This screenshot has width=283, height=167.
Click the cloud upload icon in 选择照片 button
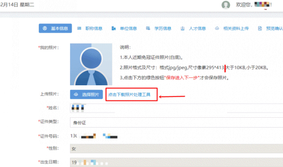tap(76, 95)
